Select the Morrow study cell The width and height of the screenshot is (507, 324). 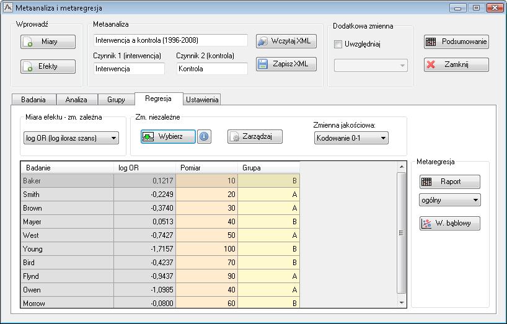(x=68, y=303)
